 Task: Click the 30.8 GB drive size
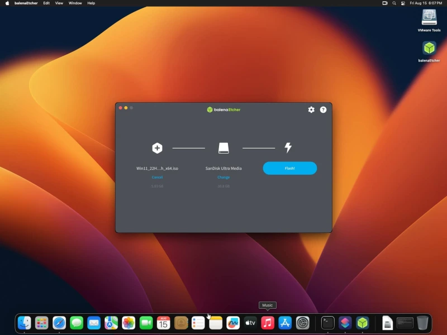223,186
